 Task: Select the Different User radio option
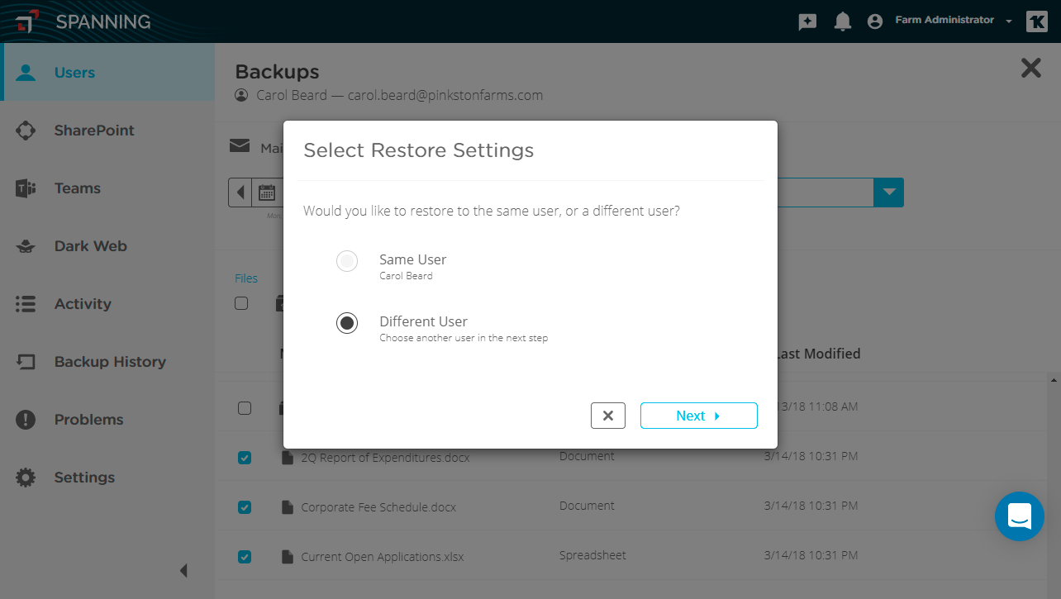coord(347,323)
